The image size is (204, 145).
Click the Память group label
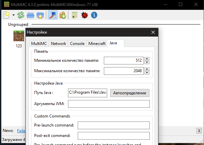[41, 51]
